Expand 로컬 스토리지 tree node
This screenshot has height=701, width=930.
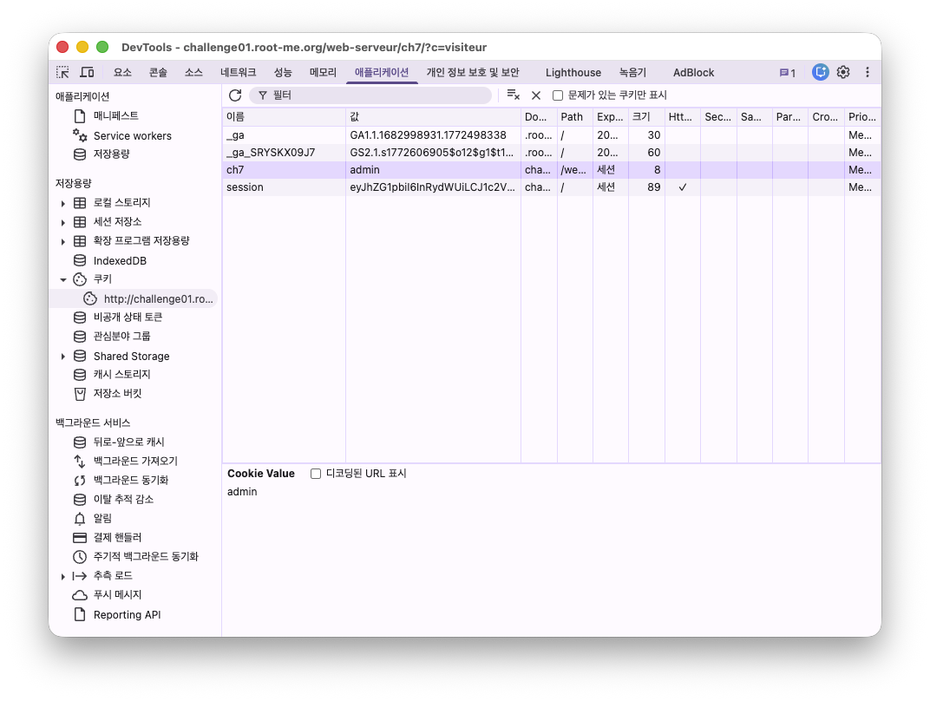pos(62,203)
